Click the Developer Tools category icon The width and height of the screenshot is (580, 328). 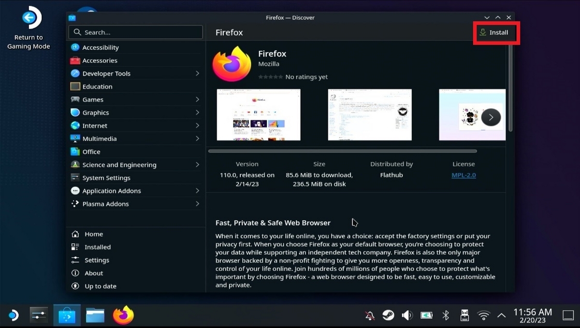click(75, 73)
